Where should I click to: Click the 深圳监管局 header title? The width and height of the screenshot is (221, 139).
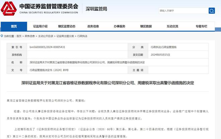tap(96, 9)
